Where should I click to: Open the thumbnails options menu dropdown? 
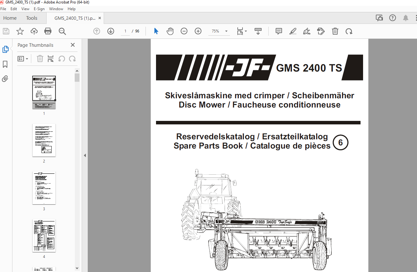(23, 59)
